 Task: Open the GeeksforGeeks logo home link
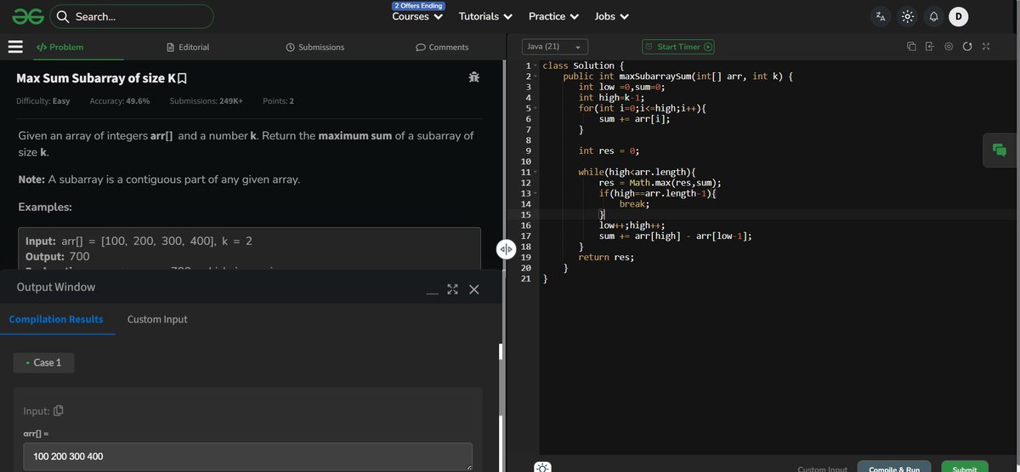coord(27,16)
